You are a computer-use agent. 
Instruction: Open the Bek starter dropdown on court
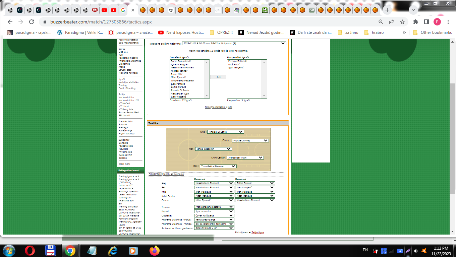(218, 166)
